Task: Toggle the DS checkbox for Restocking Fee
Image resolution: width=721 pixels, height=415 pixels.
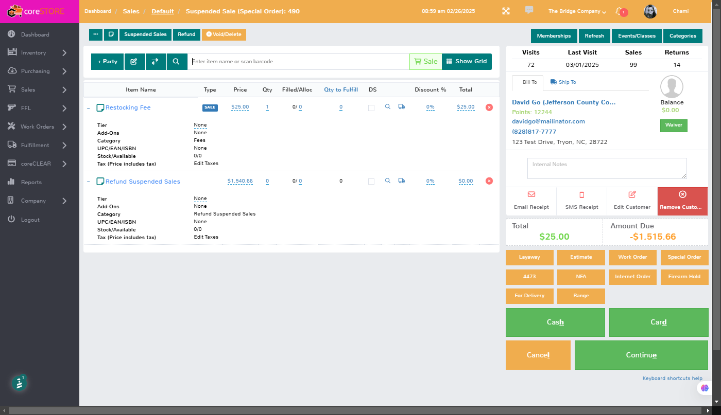Action: tap(371, 107)
